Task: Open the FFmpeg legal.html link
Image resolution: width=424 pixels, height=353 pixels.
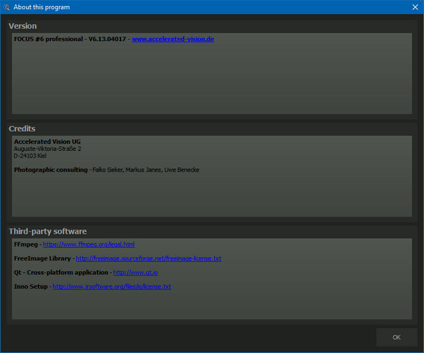Action: (89, 244)
